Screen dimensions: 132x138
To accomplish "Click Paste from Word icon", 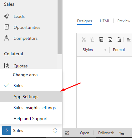I will pyautogui.click(x=110, y=40).
